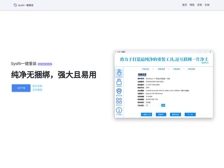
Task: Click the C:\ GPT 299.39GB value
Action: click(152, 85)
